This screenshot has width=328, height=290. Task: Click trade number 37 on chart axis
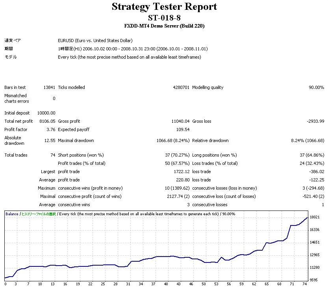click(x=153, y=284)
